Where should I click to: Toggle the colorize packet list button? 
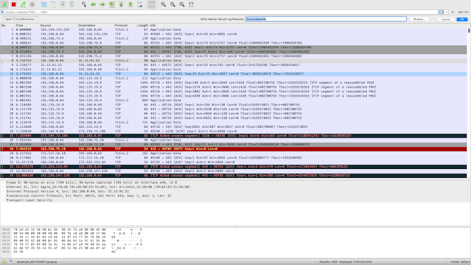tap(152, 4)
